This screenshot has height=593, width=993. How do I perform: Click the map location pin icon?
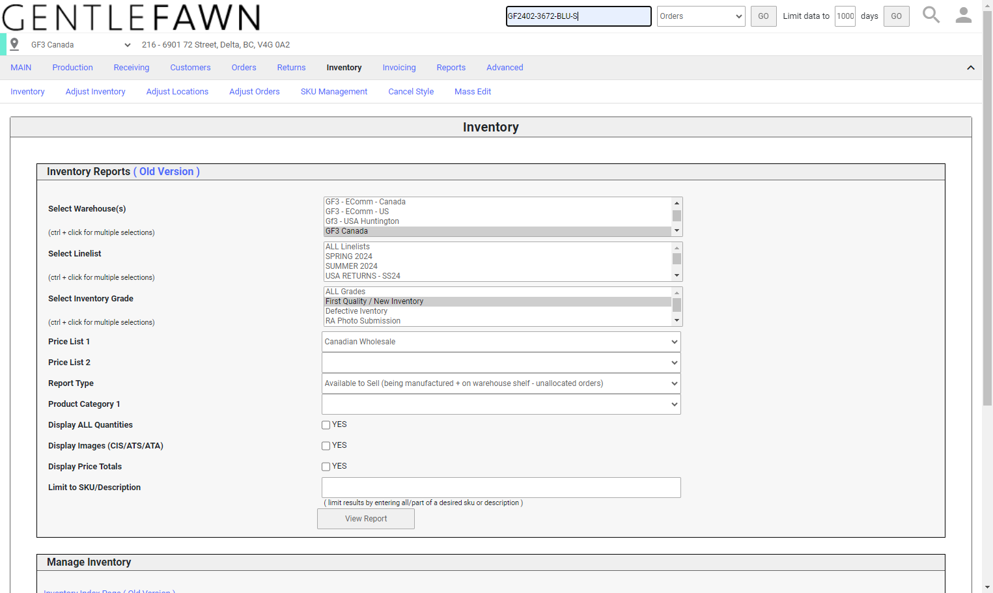[x=14, y=44]
